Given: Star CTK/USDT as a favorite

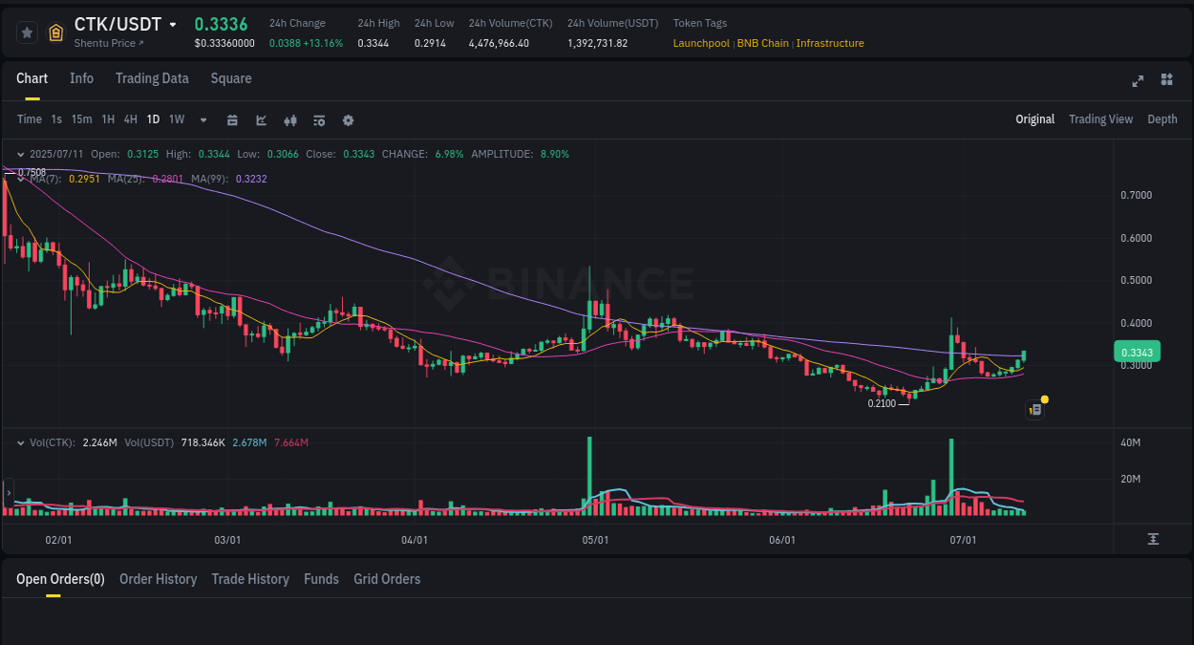Looking at the screenshot, I should pos(26,32).
